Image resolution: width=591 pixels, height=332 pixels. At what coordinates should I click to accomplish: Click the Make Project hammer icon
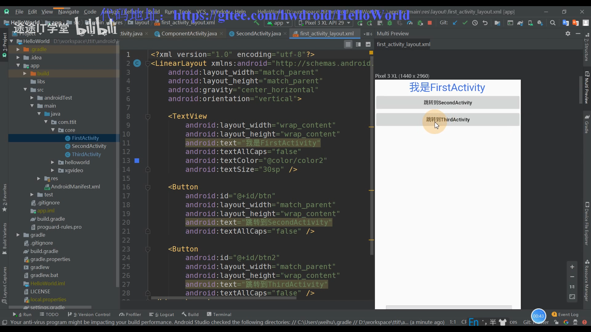pyautogui.click(x=256, y=23)
